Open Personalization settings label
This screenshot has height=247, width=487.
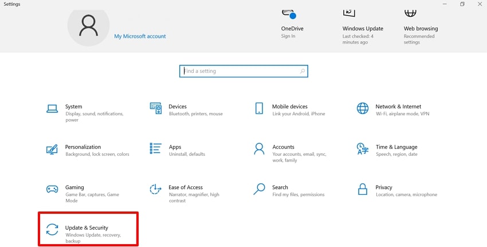click(83, 147)
